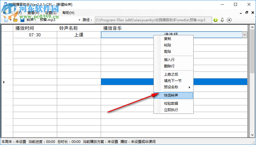Open the 文件(F) menu

[16, 13]
